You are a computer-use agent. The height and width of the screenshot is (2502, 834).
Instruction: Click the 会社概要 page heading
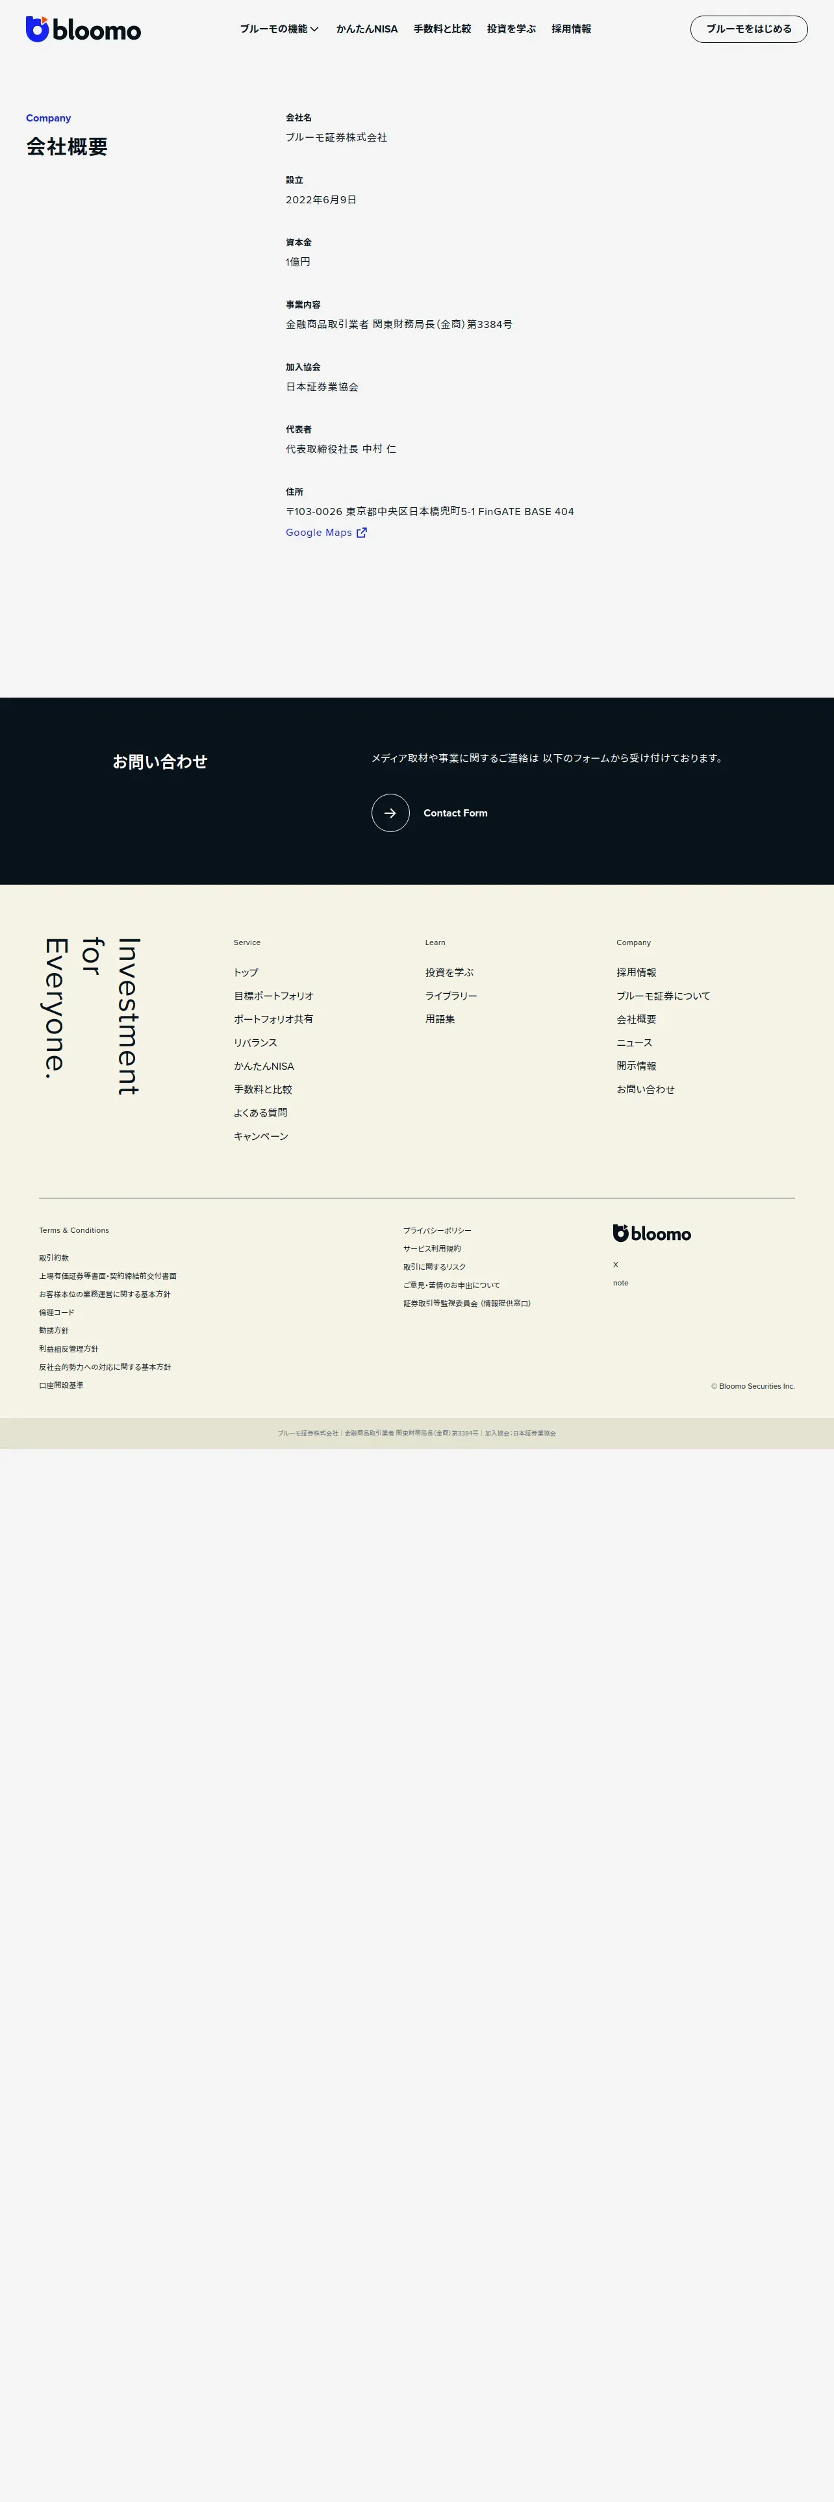pos(67,147)
